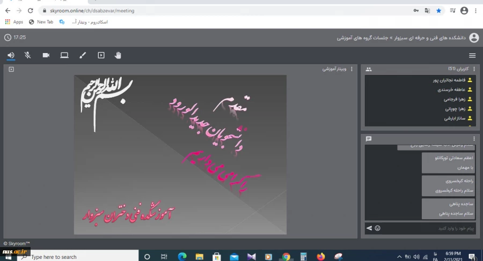Open the اسکای‌روم bookmark in bookmarks bar
The height and width of the screenshot is (261, 483).
point(85,22)
